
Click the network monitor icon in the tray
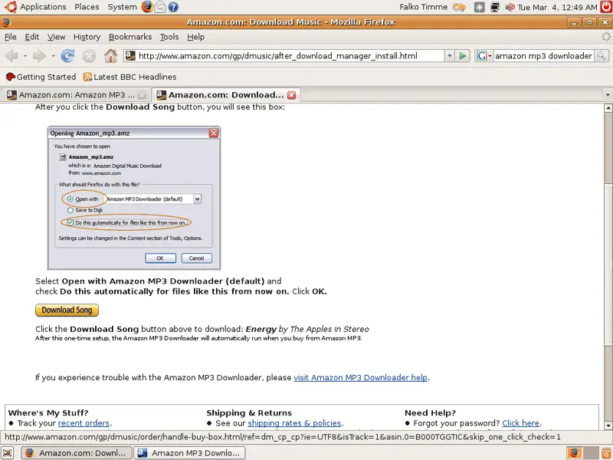click(495, 7)
